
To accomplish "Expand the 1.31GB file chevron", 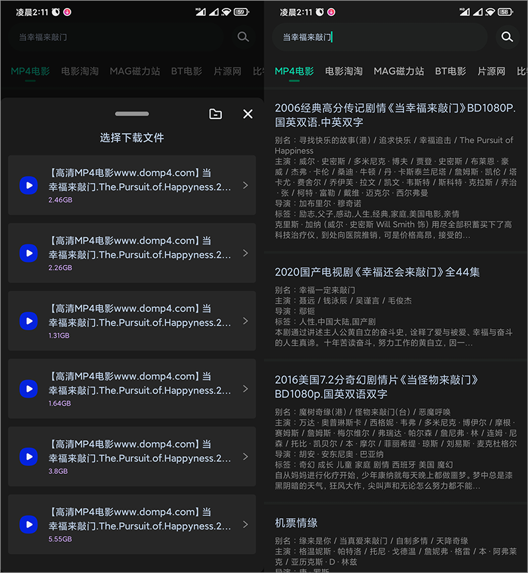I will [246, 321].
